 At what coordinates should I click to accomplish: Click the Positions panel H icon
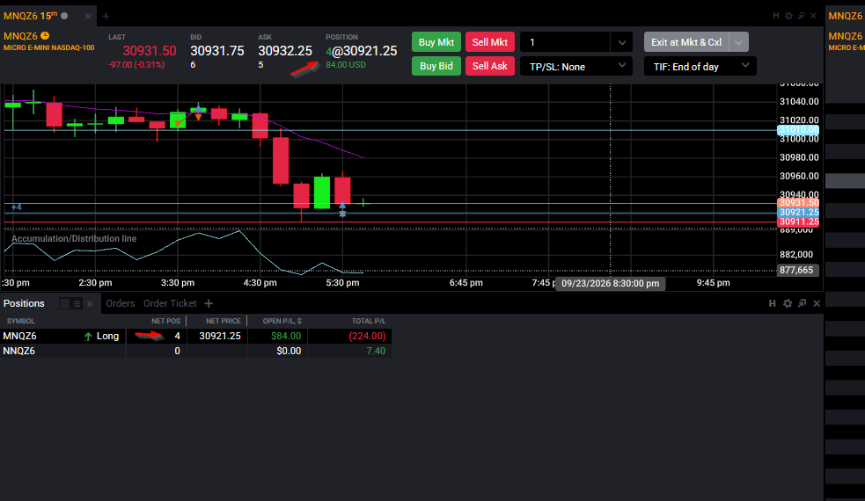(x=773, y=303)
